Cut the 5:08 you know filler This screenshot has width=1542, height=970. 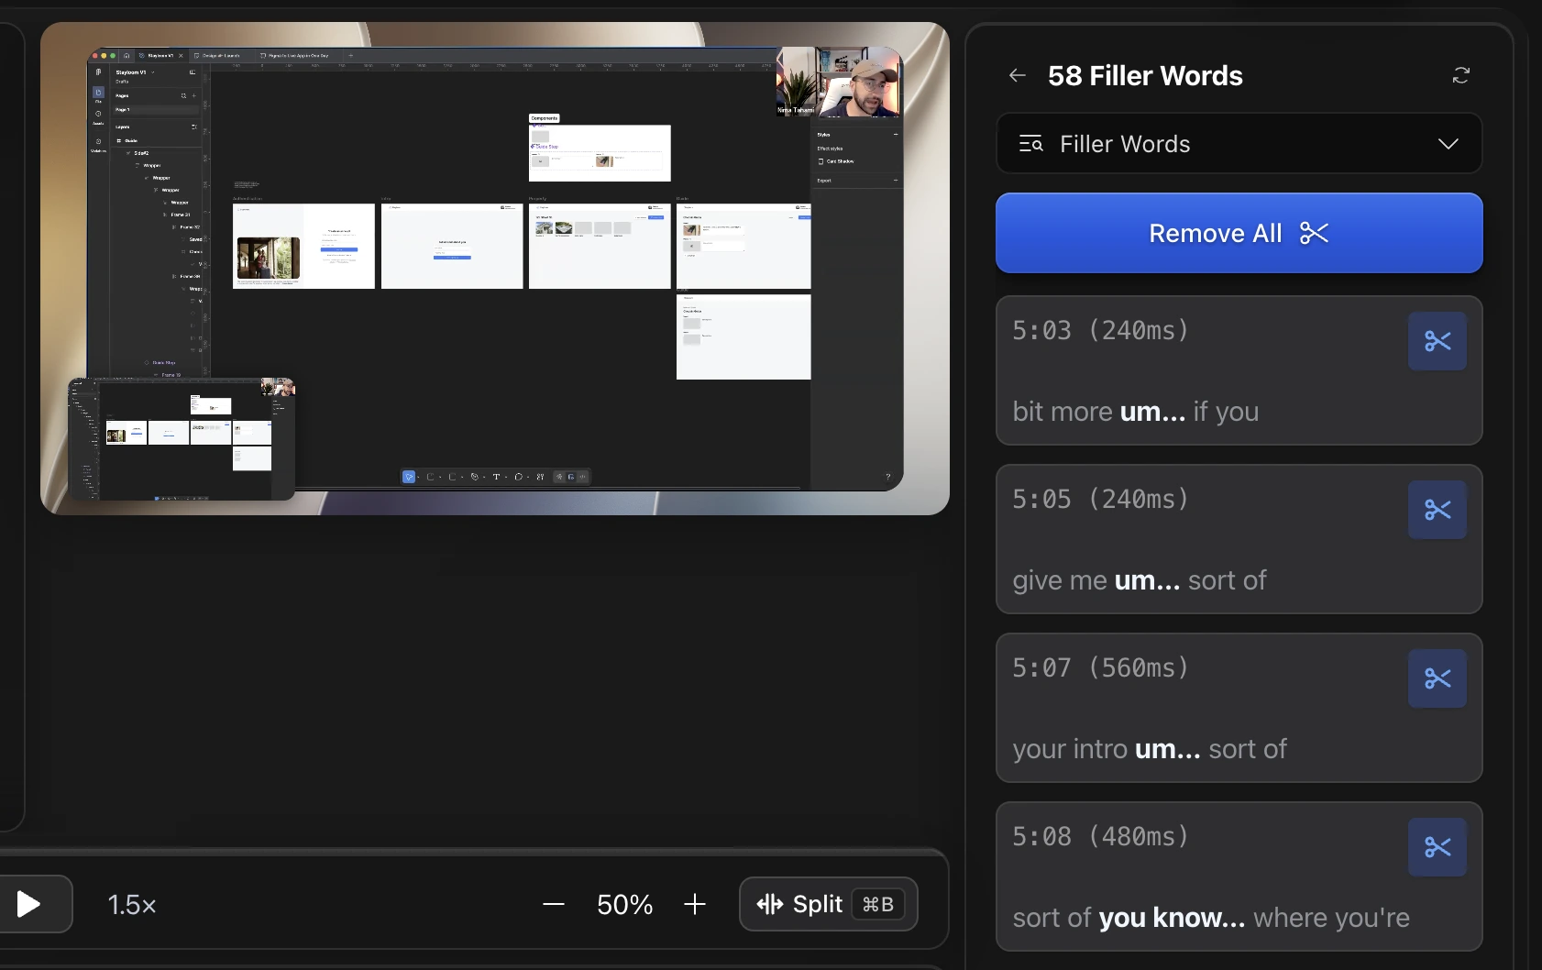tap(1437, 847)
